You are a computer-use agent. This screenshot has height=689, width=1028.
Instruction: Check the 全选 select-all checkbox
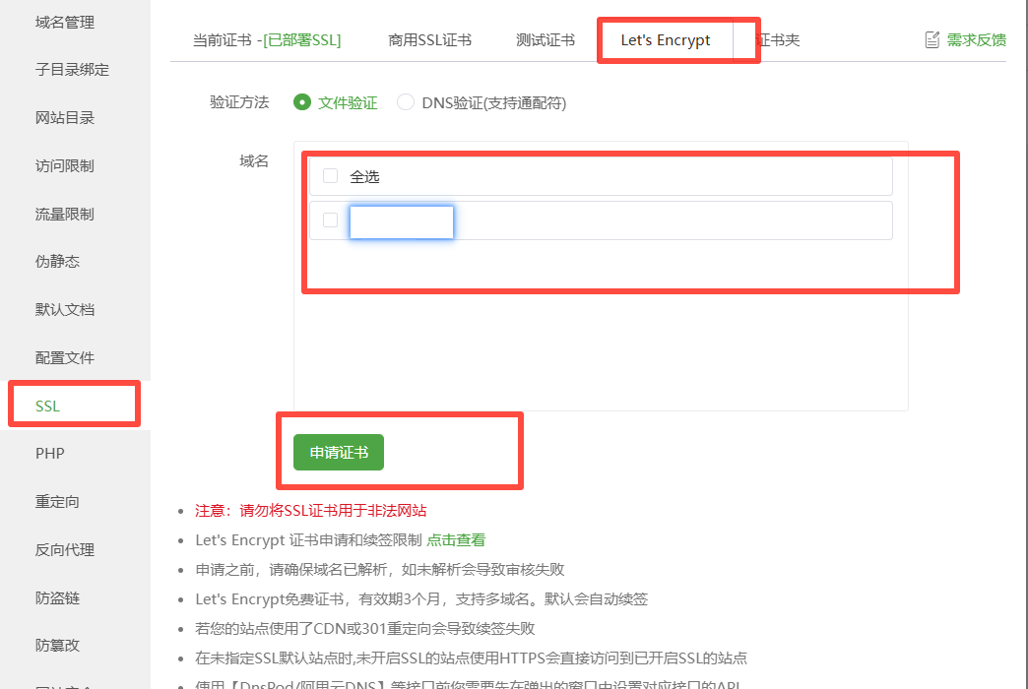pos(331,176)
